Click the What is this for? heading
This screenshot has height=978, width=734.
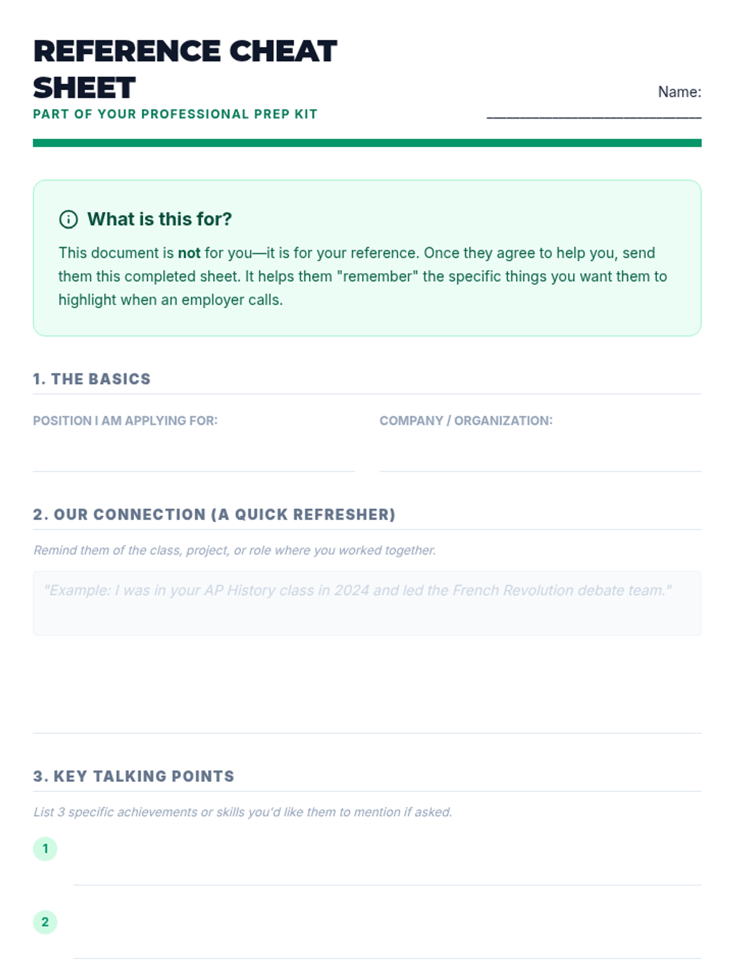[x=160, y=219]
